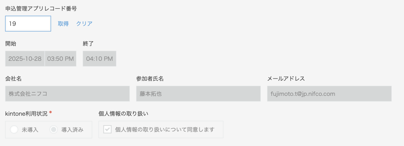
Task: Click the 終了 label
Action: pos(88,43)
